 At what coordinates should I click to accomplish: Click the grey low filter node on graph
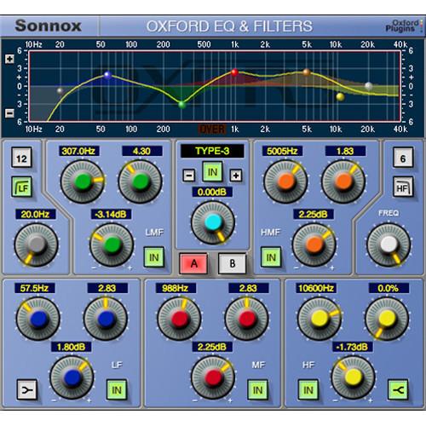pyautogui.click(x=60, y=91)
